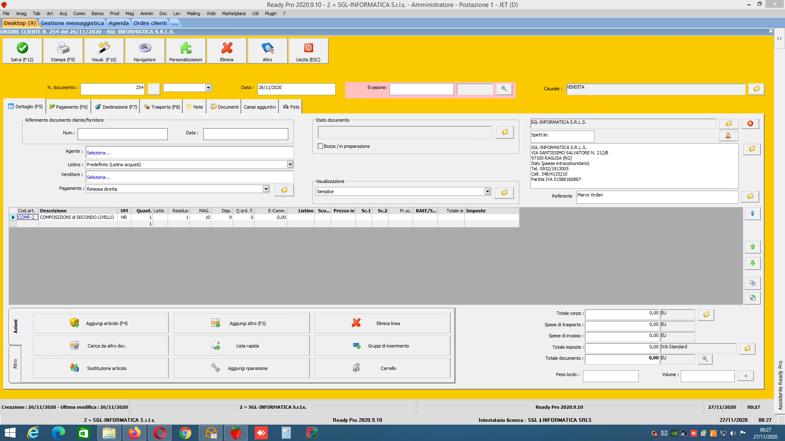Open Firefox from the Windows taskbar
Viewport: 785px width, 441px height.
click(134, 433)
